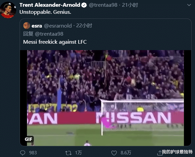Click the blue verified badge
This screenshot has width=195, height=157.
pyautogui.click(x=84, y=5)
